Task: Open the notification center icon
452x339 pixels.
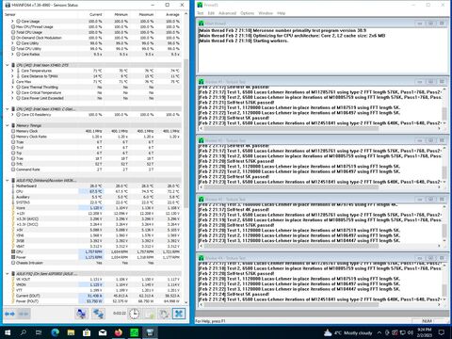Action: (442, 332)
